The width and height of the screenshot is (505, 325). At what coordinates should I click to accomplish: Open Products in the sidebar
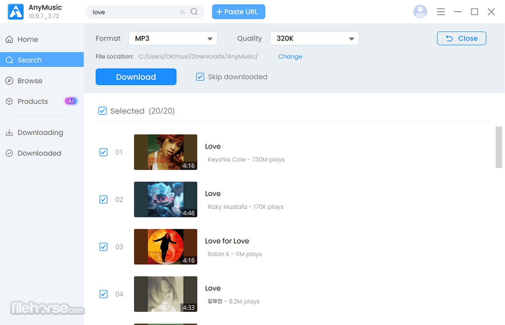42,101
